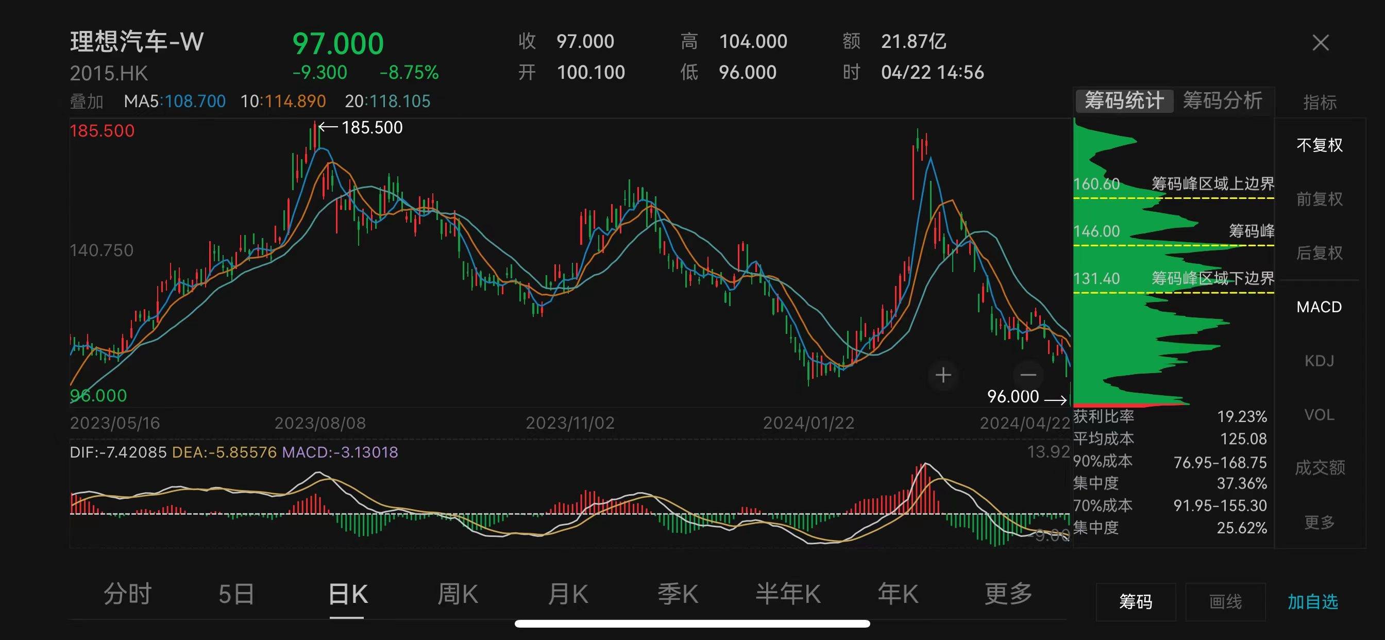The width and height of the screenshot is (1385, 640).
Task: Select the 季K quarterly candlestick tab
Action: pos(678,594)
